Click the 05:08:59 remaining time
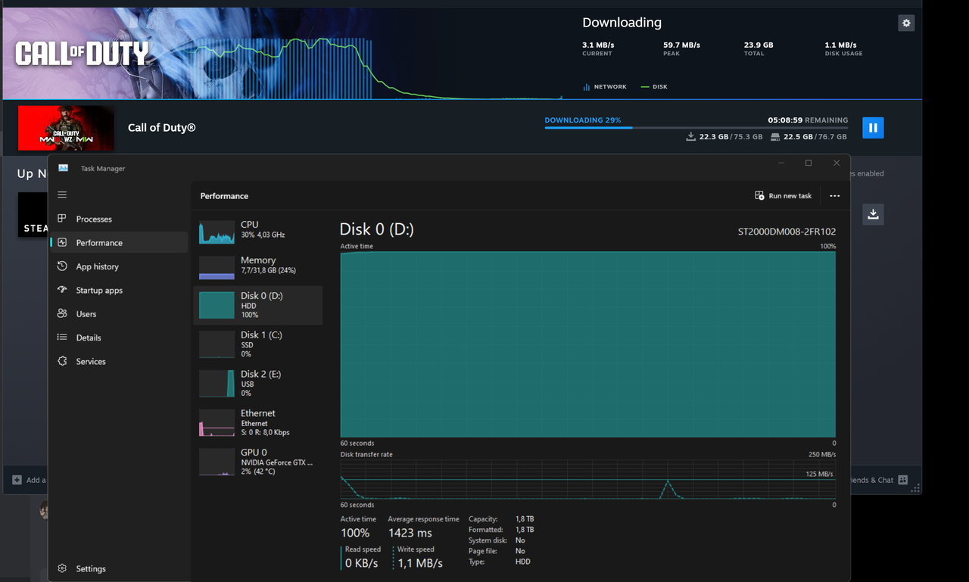The width and height of the screenshot is (969, 582). (785, 120)
